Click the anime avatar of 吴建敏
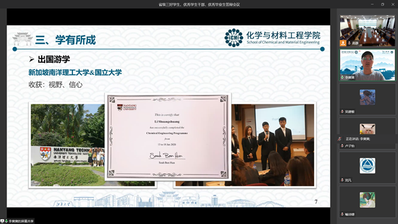Screen dimensions: 398x224 tap(367, 97)
